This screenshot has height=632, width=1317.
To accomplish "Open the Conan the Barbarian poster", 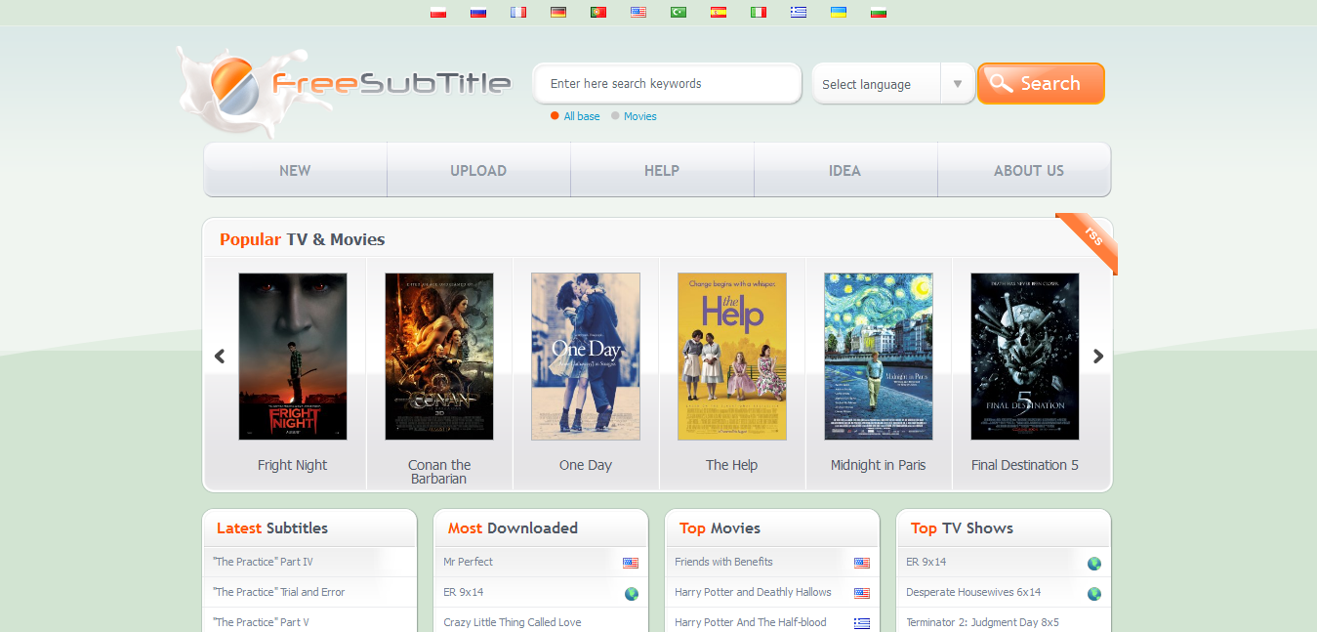I will pos(439,357).
